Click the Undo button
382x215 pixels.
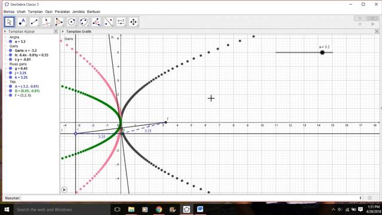(x=360, y=19)
